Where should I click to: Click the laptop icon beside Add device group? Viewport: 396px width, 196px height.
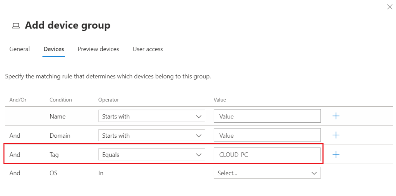click(16, 26)
